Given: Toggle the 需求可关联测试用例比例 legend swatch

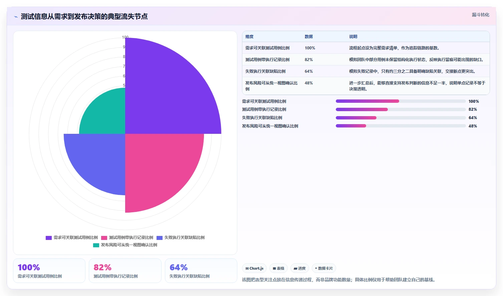Looking at the screenshot, I should point(49,238).
